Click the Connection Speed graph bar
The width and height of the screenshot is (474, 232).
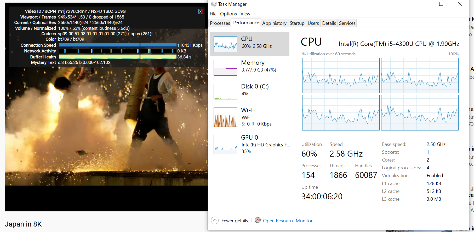118,45
